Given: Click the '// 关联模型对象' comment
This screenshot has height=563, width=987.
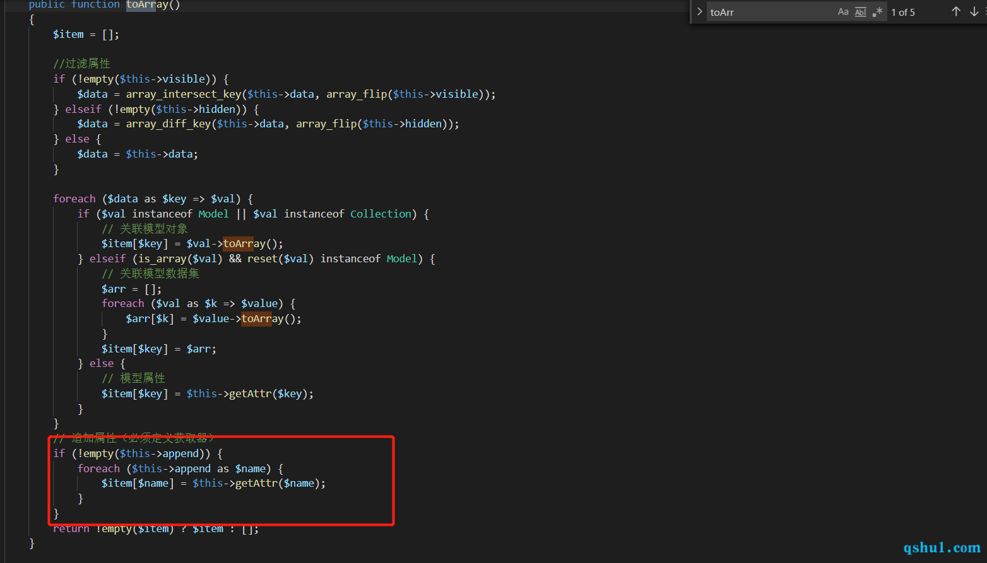Looking at the screenshot, I should (x=145, y=228).
